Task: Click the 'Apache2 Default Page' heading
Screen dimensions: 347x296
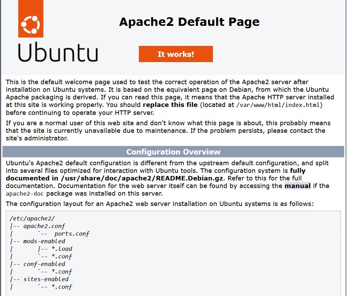Action: [189, 22]
